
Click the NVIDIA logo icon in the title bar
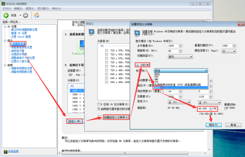3,4
